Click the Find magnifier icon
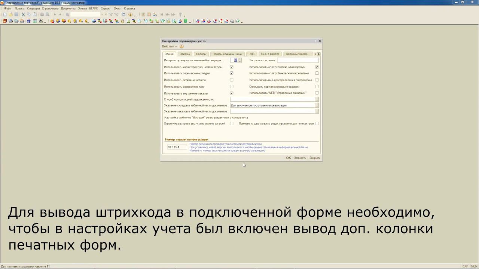This screenshot has width=479, height=269. 67,14
